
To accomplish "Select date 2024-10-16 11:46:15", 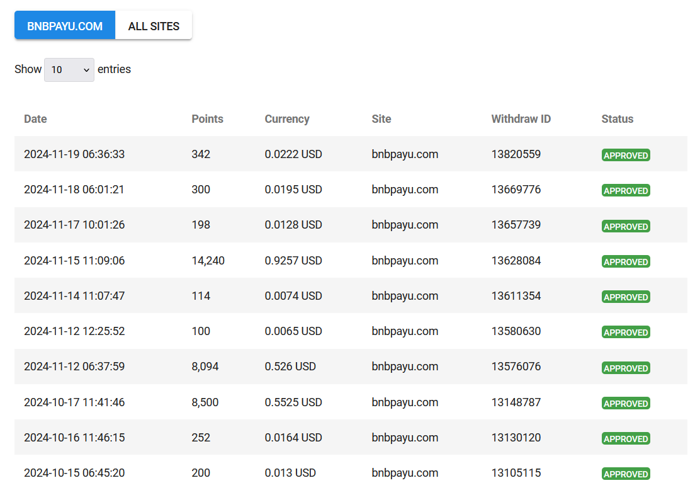I will 74,437.
